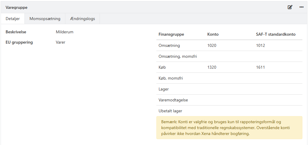Click the yellow Bemærk notice box
Viewport: 308px width, 145px height.
coord(229,128)
